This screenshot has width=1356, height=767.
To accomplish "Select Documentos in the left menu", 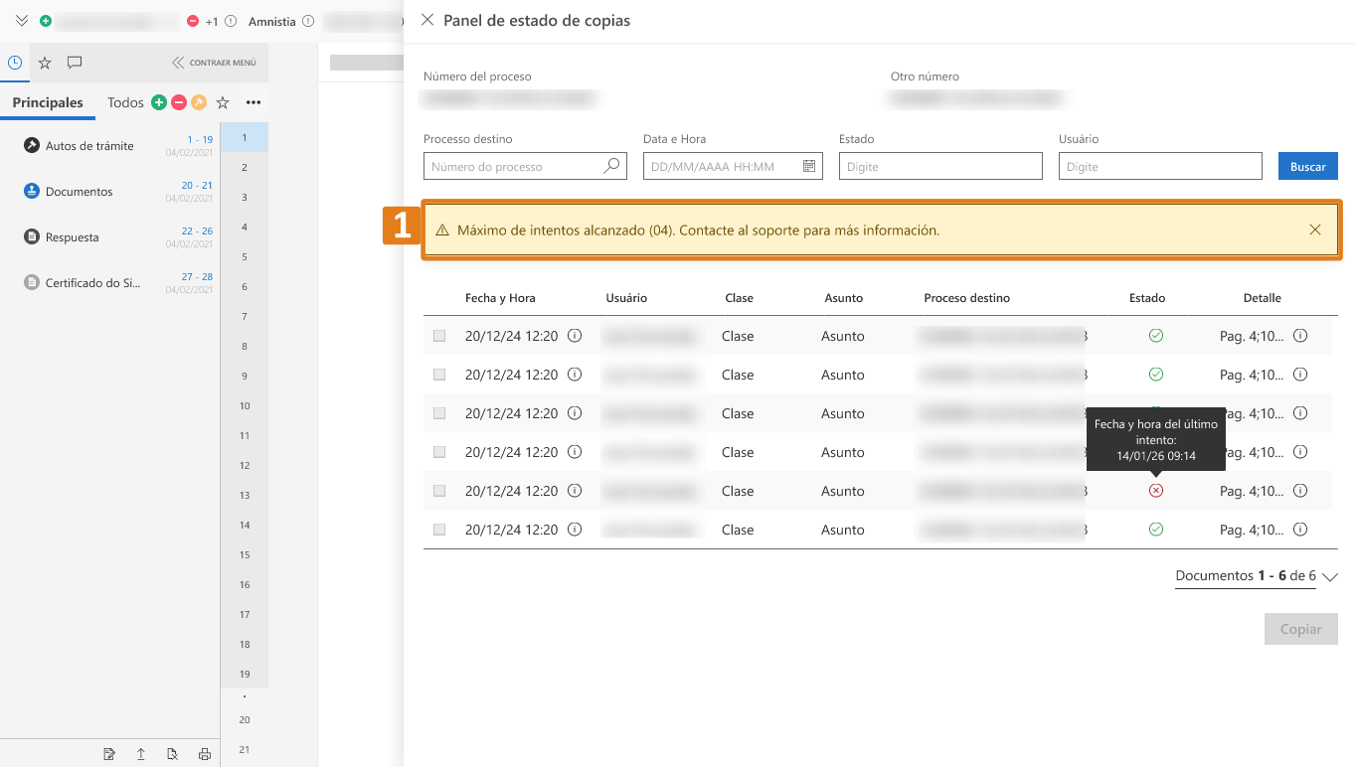I will 78,191.
